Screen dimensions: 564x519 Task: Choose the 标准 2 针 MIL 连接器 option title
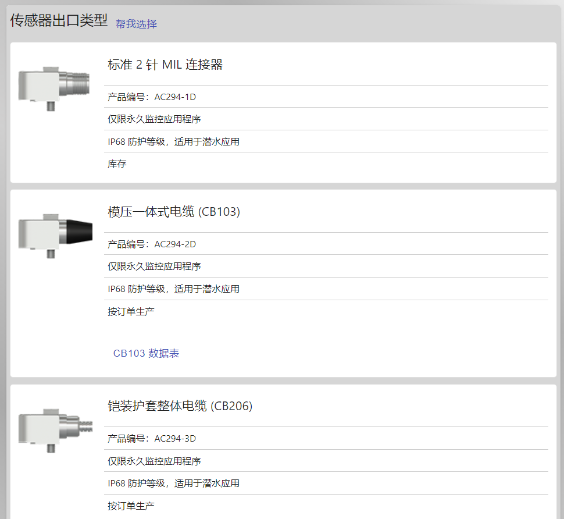coord(165,65)
